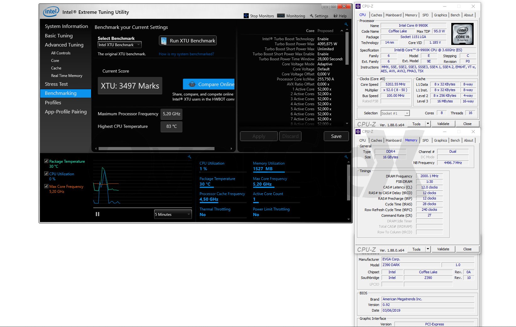Click the wrench icon above the monitoring graph
This screenshot has width=516, height=327.
189,156
